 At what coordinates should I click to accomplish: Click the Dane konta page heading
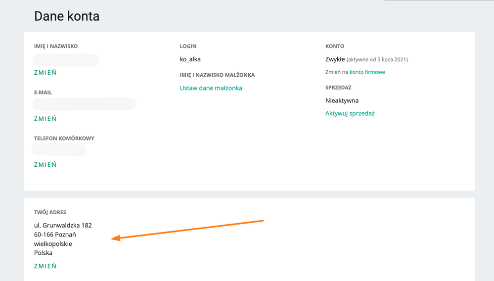coord(67,16)
